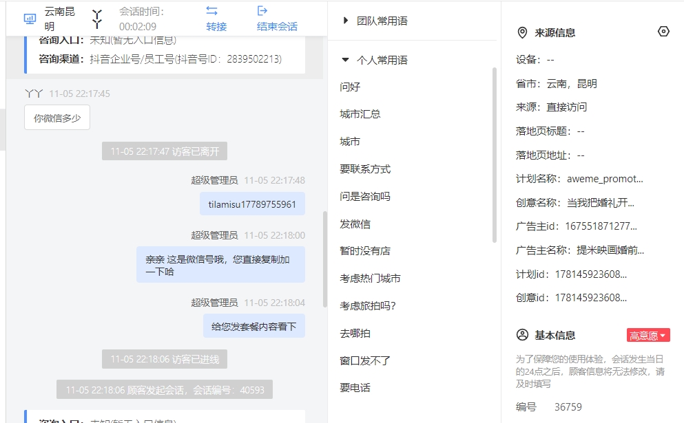Click the message bubble tilamisu17789755961
This screenshot has height=423, width=684.
click(x=252, y=204)
